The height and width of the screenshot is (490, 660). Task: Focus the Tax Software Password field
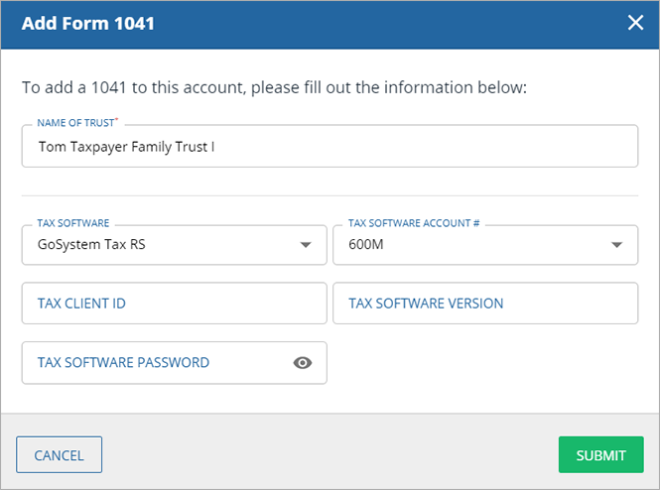click(149, 363)
